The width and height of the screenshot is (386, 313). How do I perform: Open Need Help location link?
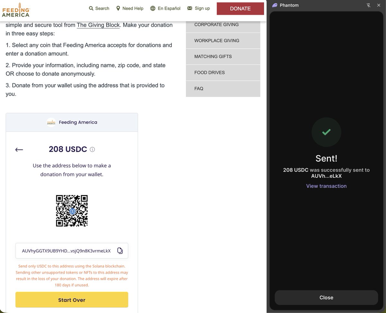pos(130,8)
